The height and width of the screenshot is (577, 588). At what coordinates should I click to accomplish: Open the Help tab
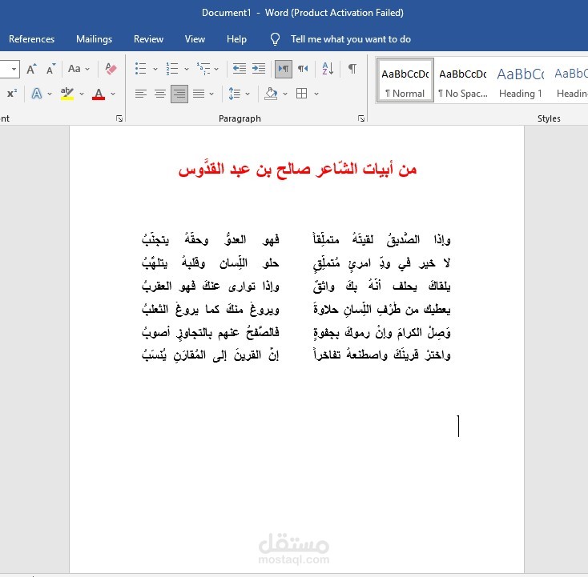(x=236, y=39)
